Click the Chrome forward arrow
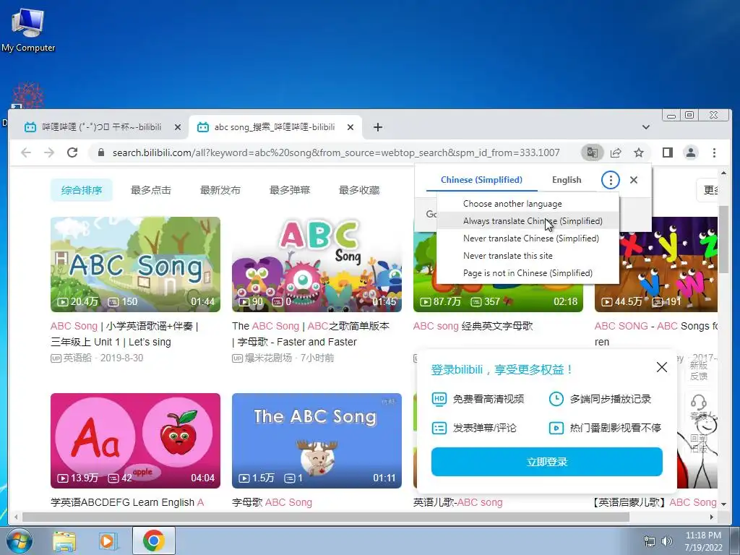740x555 pixels. point(49,152)
